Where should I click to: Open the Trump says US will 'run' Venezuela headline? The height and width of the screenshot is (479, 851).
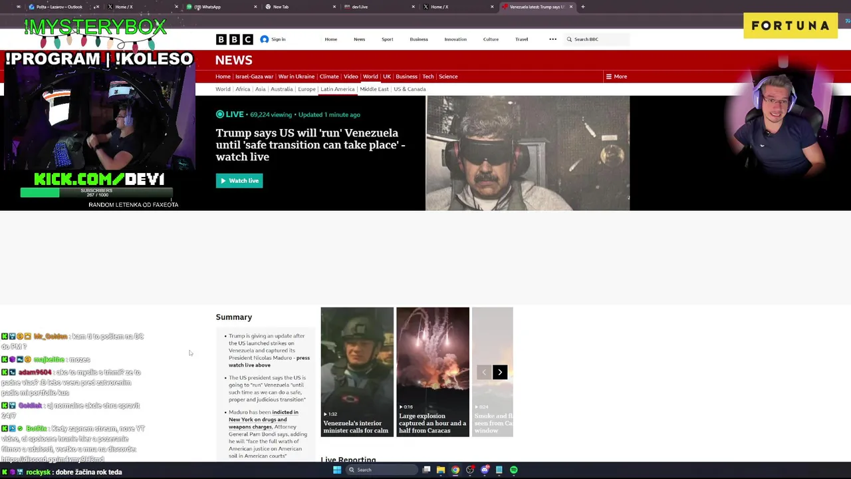tap(310, 145)
